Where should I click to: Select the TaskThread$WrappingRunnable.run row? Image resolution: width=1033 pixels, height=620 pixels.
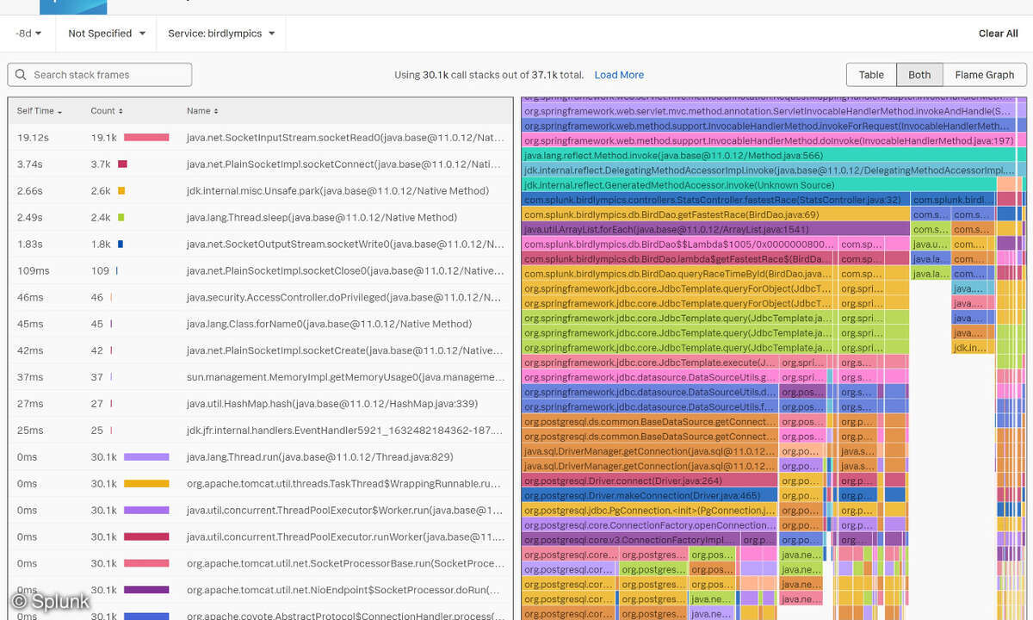tap(261, 484)
